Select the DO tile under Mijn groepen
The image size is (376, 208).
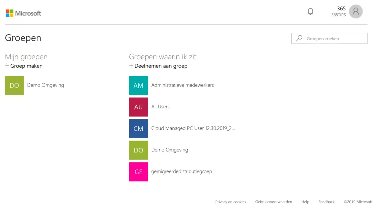pyautogui.click(x=14, y=85)
